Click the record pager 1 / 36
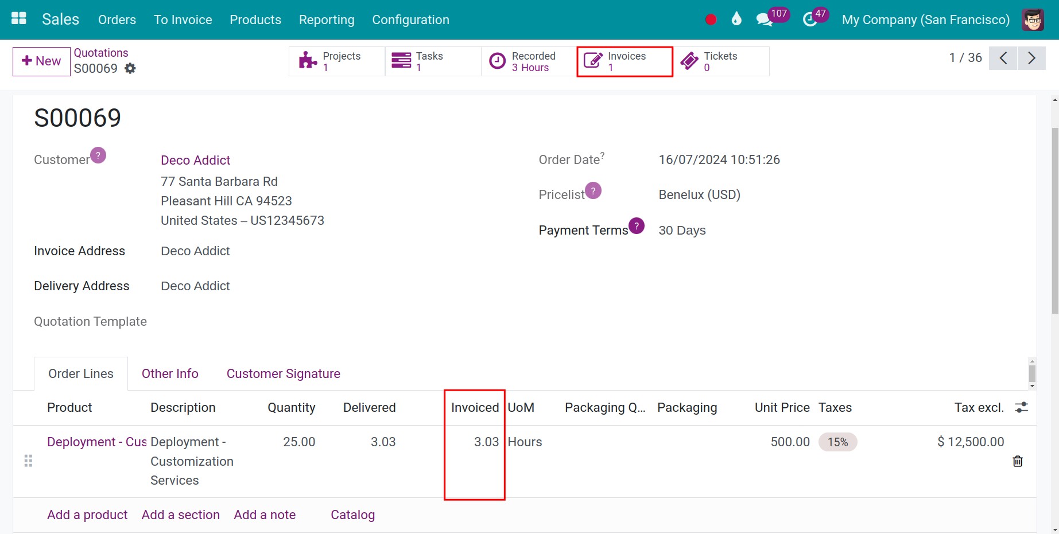The width and height of the screenshot is (1059, 534). 965,58
